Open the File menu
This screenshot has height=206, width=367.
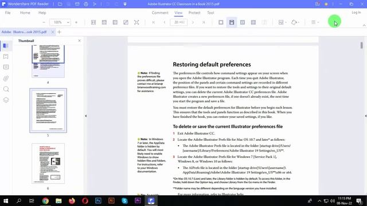pyautogui.click(x=7, y=13)
